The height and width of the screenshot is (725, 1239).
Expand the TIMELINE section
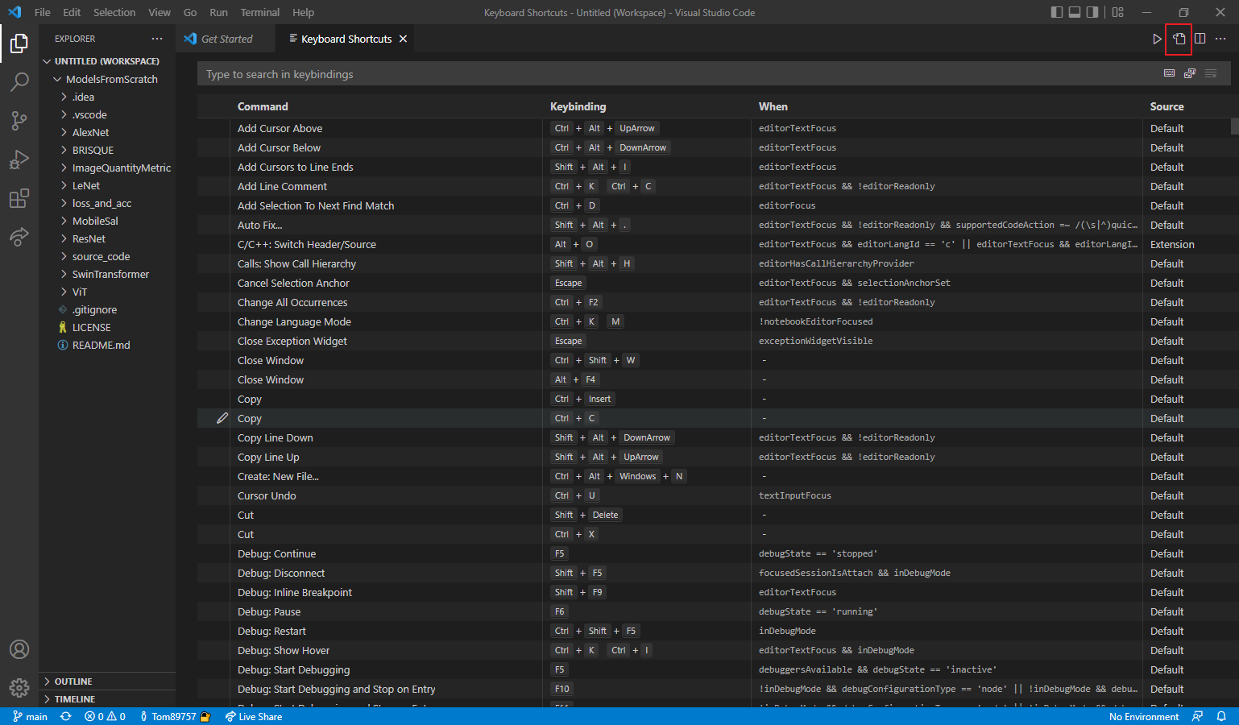107,699
